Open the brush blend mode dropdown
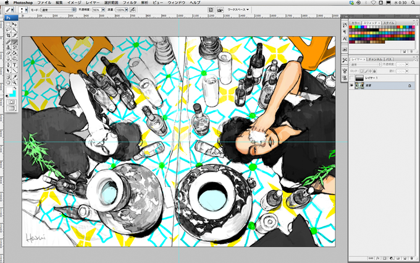The width and height of the screenshot is (420, 263). 59,10
